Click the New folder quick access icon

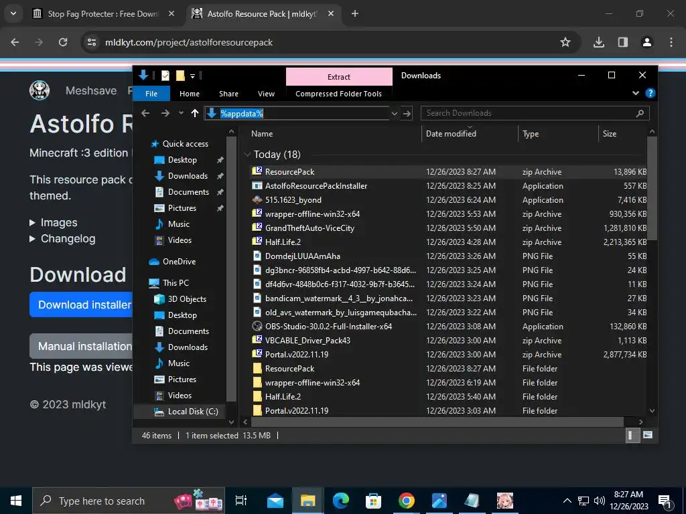[180, 76]
